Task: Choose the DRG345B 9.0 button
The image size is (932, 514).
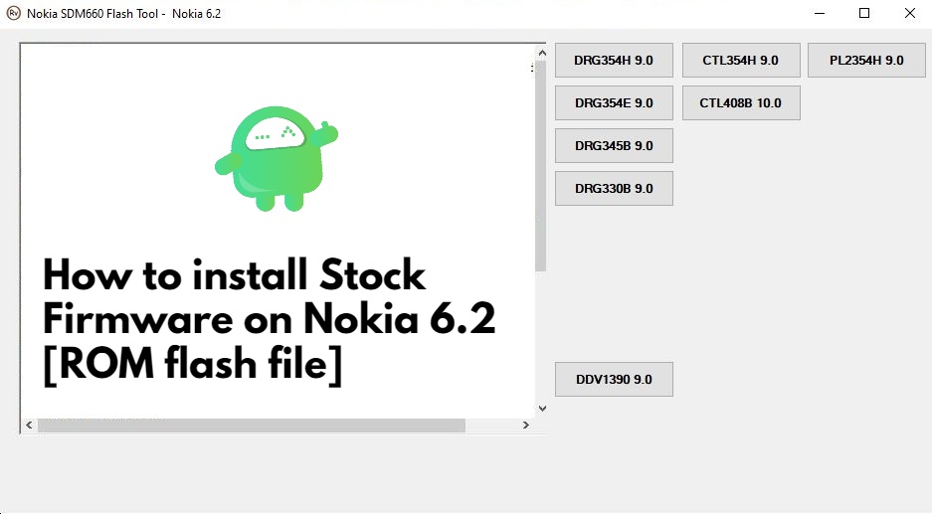Action: (x=614, y=145)
